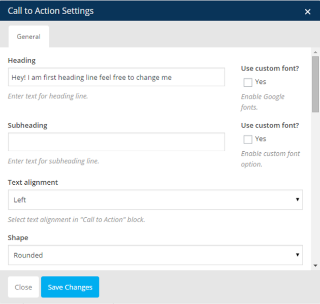Click the 'Enable custom font option.' description
Screen dimensions: 320x304
click(270, 159)
